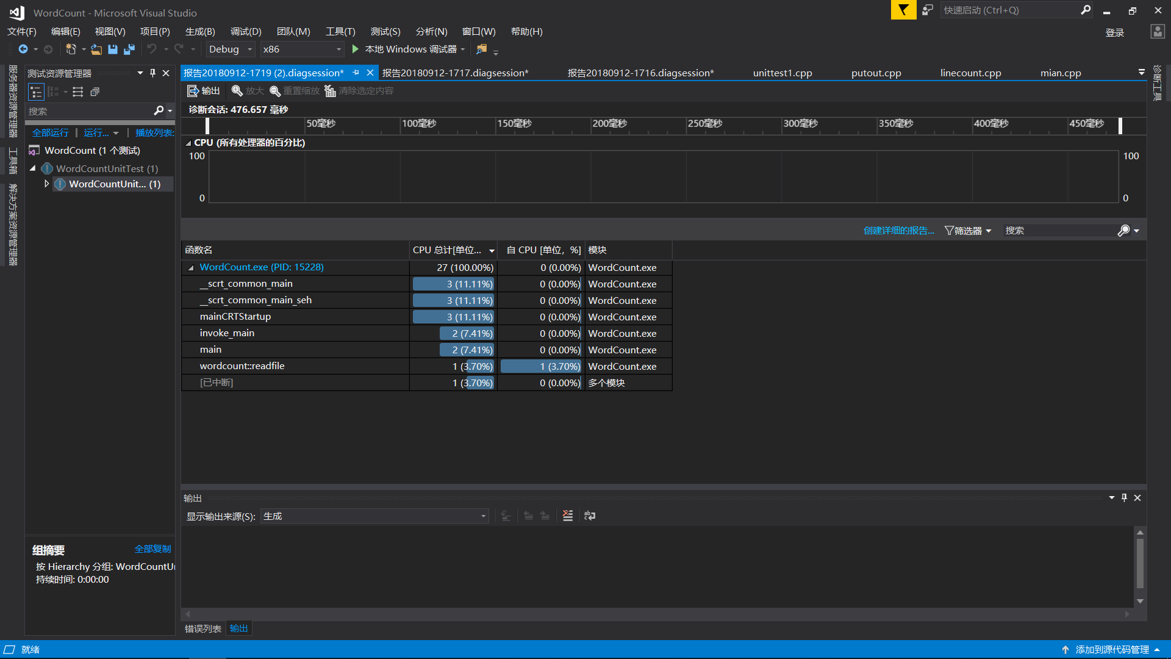Click the 输出 export icon in report toolbar

pos(193,91)
